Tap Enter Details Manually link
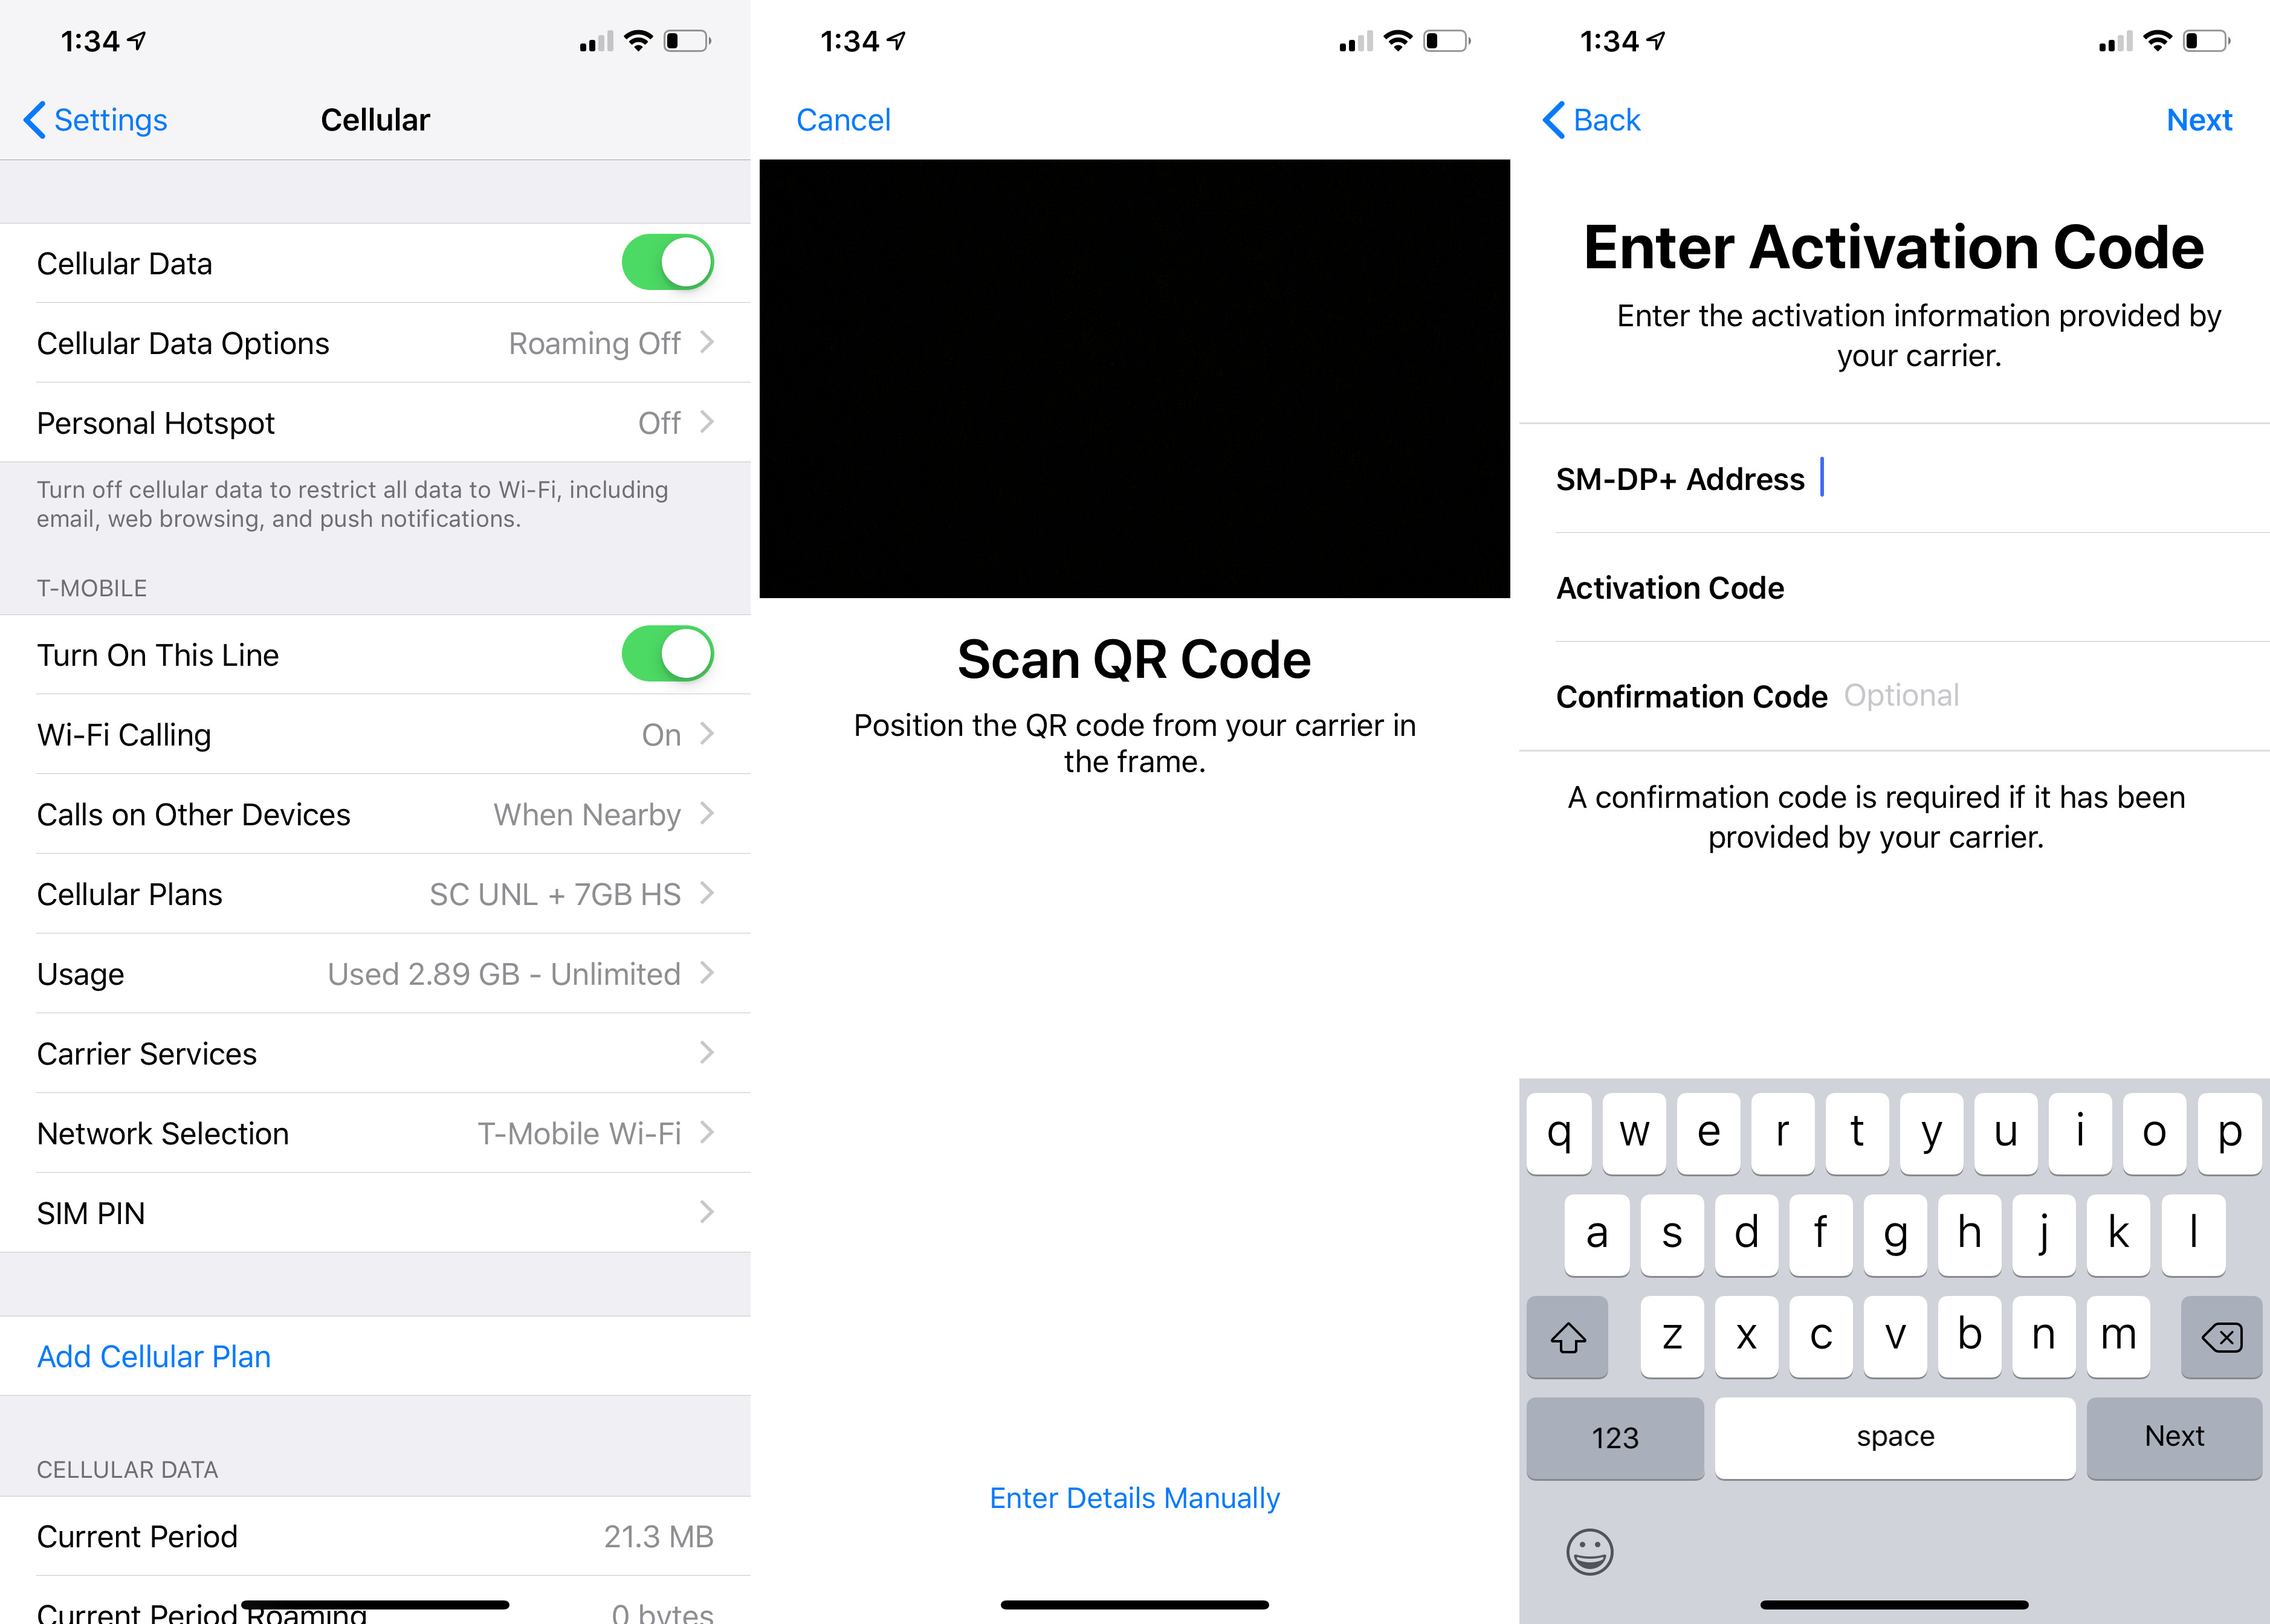Image resolution: width=2270 pixels, height=1624 pixels. tap(1136, 1498)
